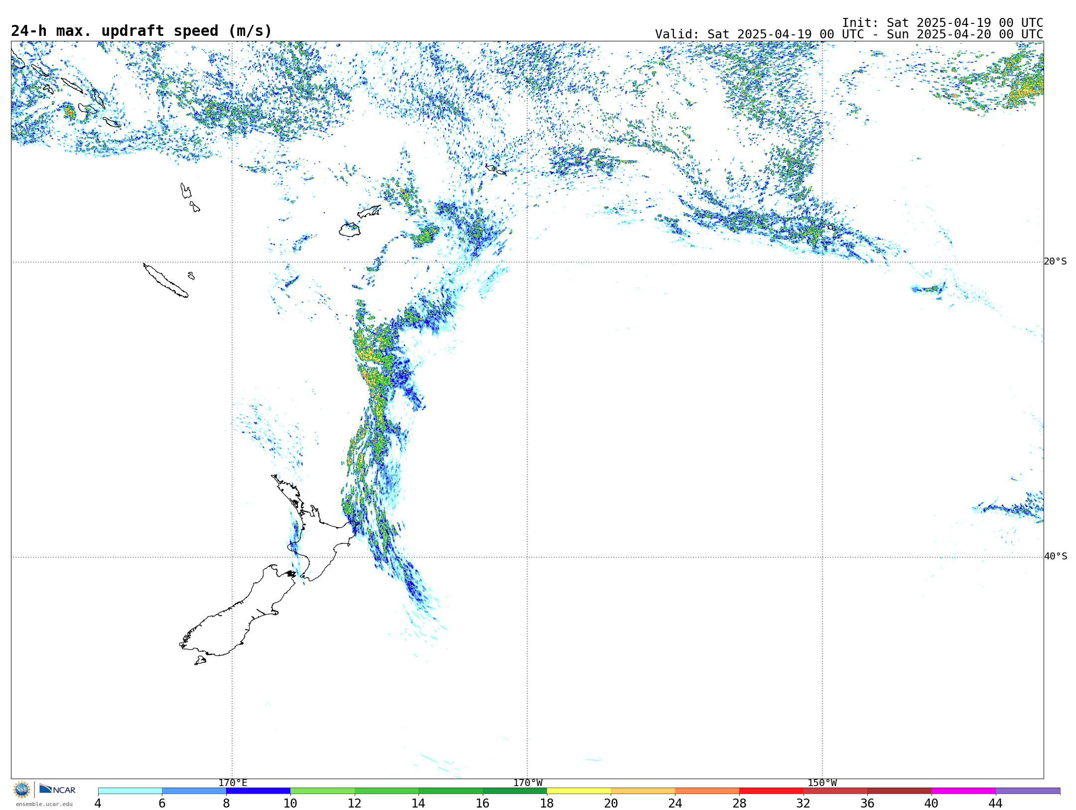Click the bright red 28–32 colorbar segment
1076x810 pixels.
click(771, 791)
